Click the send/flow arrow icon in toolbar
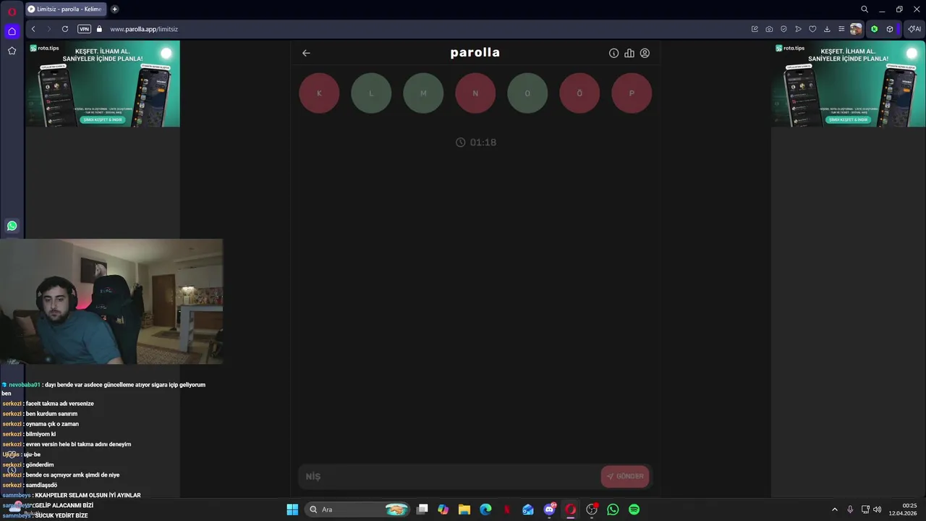The image size is (926, 521). point(798,29)
